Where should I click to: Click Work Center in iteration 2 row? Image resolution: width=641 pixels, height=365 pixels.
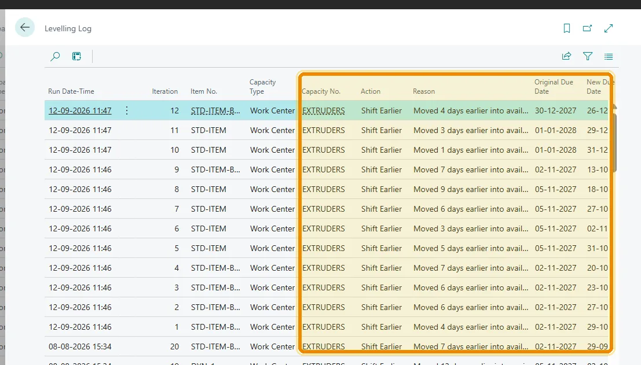tap(272, 307)
